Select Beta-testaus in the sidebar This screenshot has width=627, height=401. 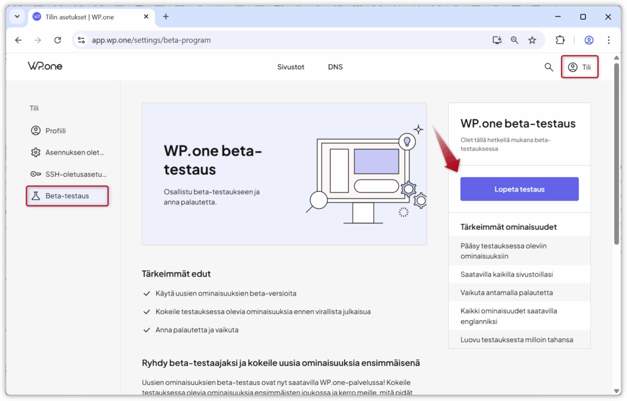click(x=67, y=196)
